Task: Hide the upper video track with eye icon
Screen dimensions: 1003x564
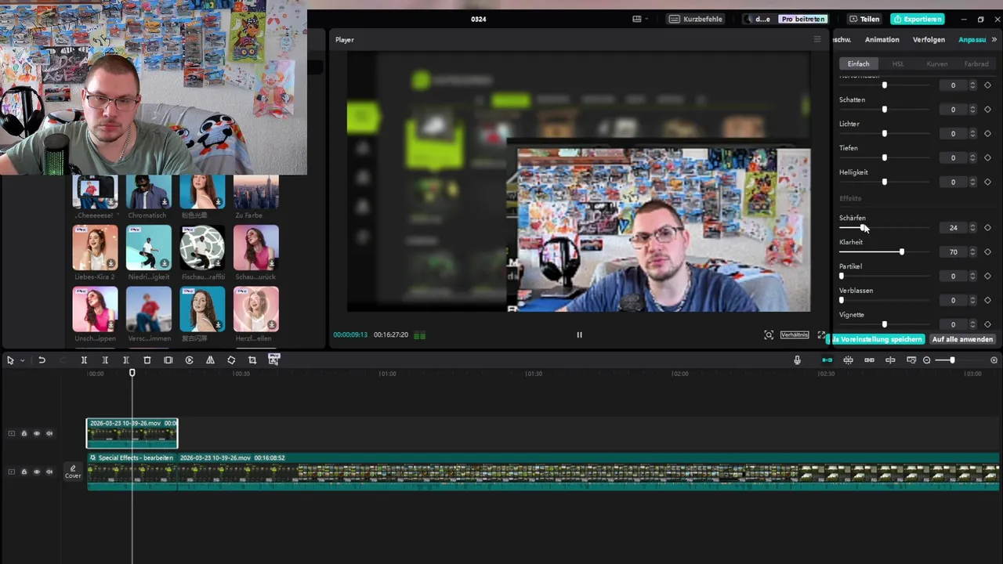Action: point(36,433)
